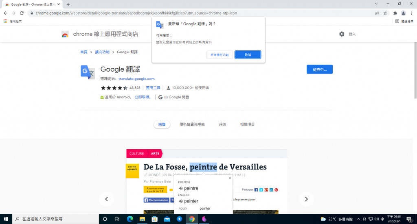Open Microsoft Store from taskbar

click(x=154, y=219)
